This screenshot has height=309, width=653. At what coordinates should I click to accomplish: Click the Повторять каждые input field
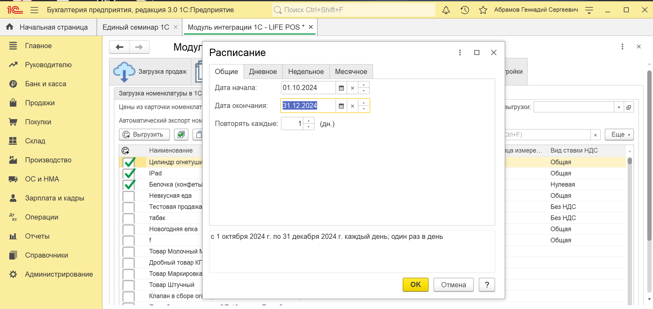292,124
